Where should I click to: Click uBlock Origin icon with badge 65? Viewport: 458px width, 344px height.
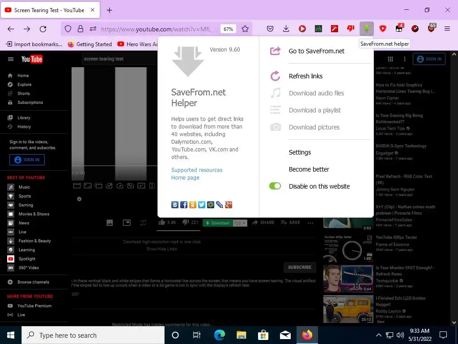pyautogui.click(x=431, y=28)
